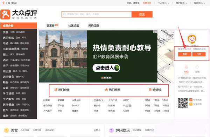Select the first banner carousel dot
This screenshot has height=137, width=210.
pos(102,78)
